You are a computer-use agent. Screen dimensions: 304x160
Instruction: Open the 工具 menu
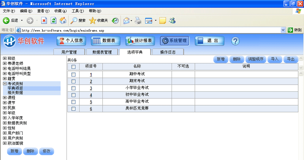[78, 11]
